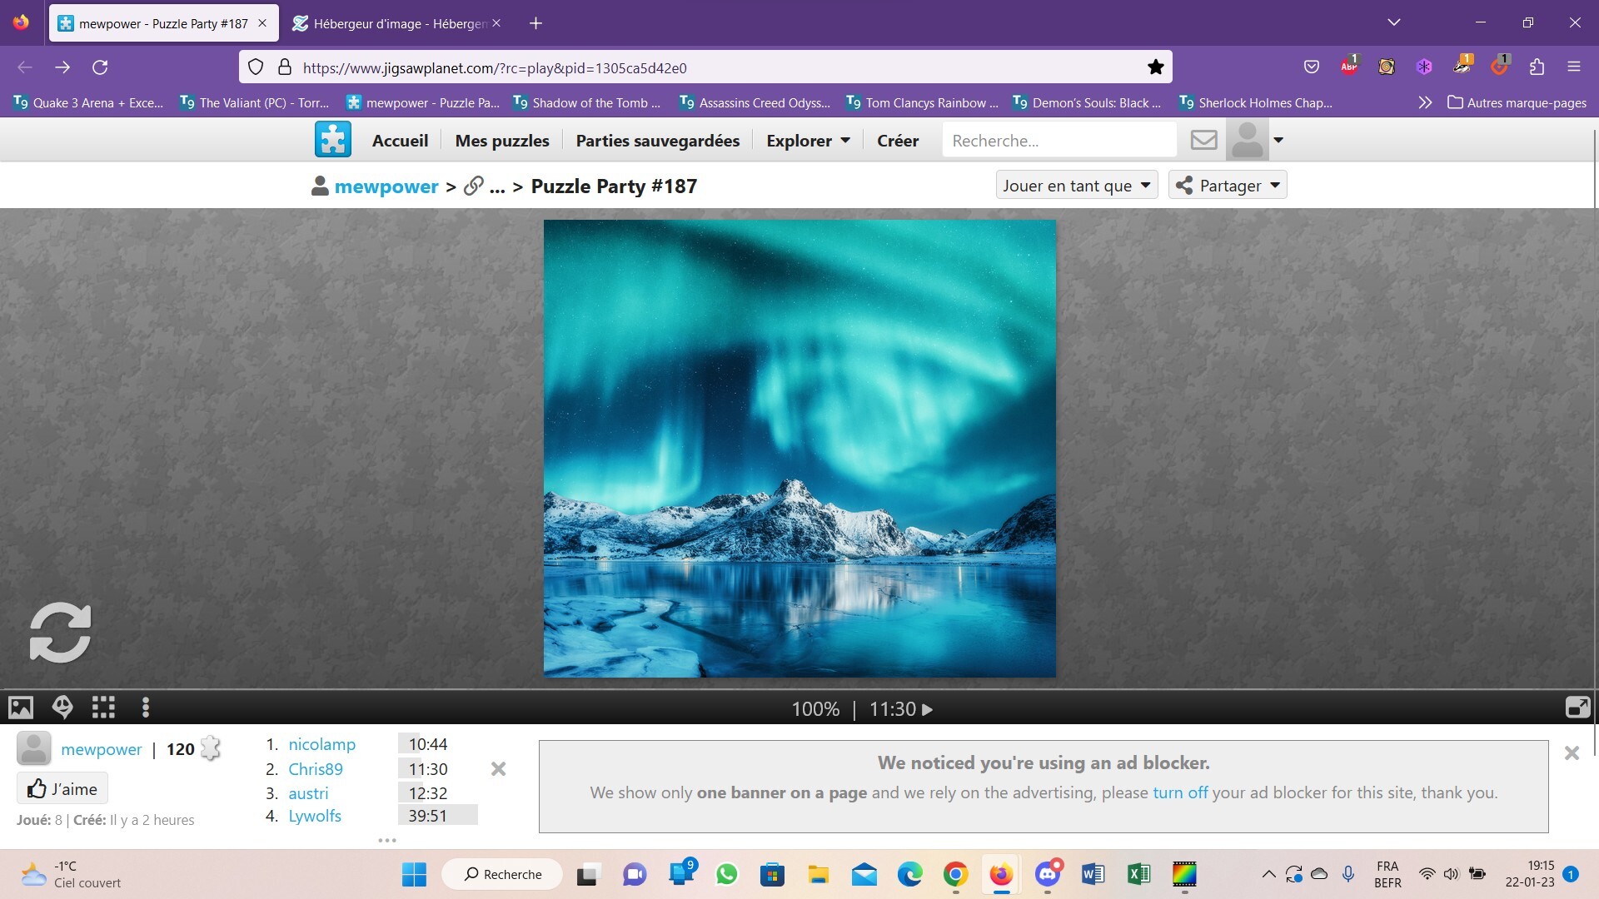Click the large restart puzzle arrows icon

click(x=60, y=633)
